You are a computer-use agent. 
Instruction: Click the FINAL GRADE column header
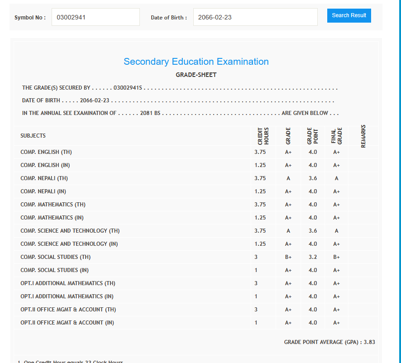[x=336, y=136]
